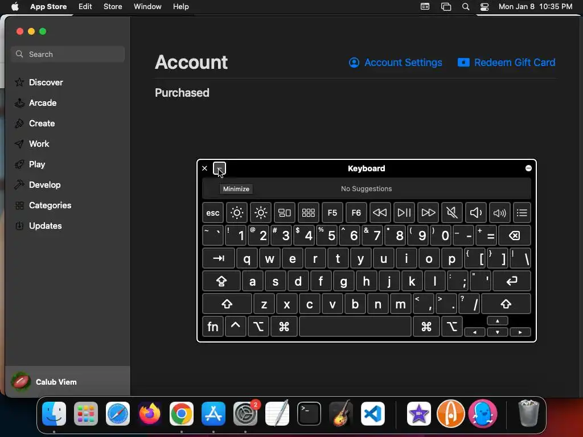Viewport: 583px width, 437px height.
Task: Launch Visual Studio Code from Dock
Action: point(372,414)
